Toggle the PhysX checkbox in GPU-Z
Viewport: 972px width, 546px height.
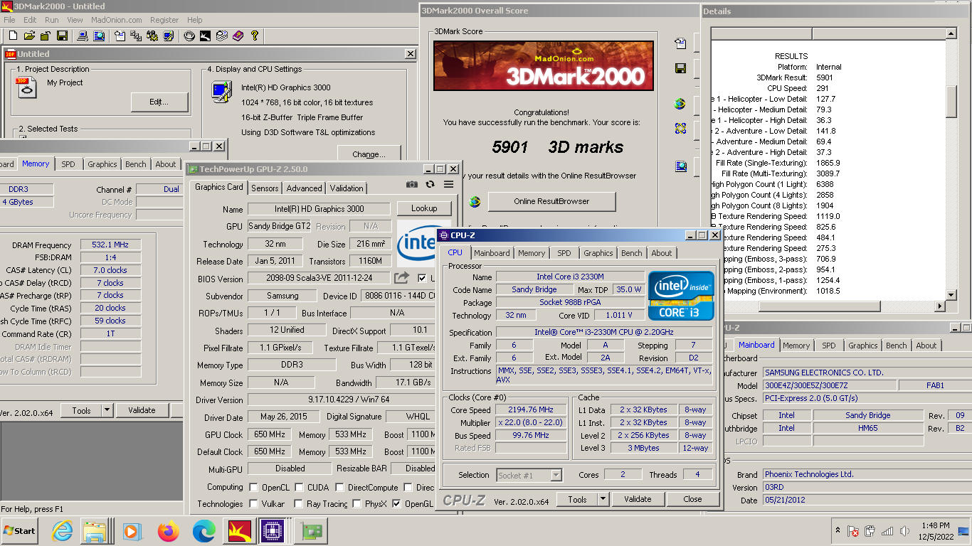pyautogui.click(x=356, y=504)
